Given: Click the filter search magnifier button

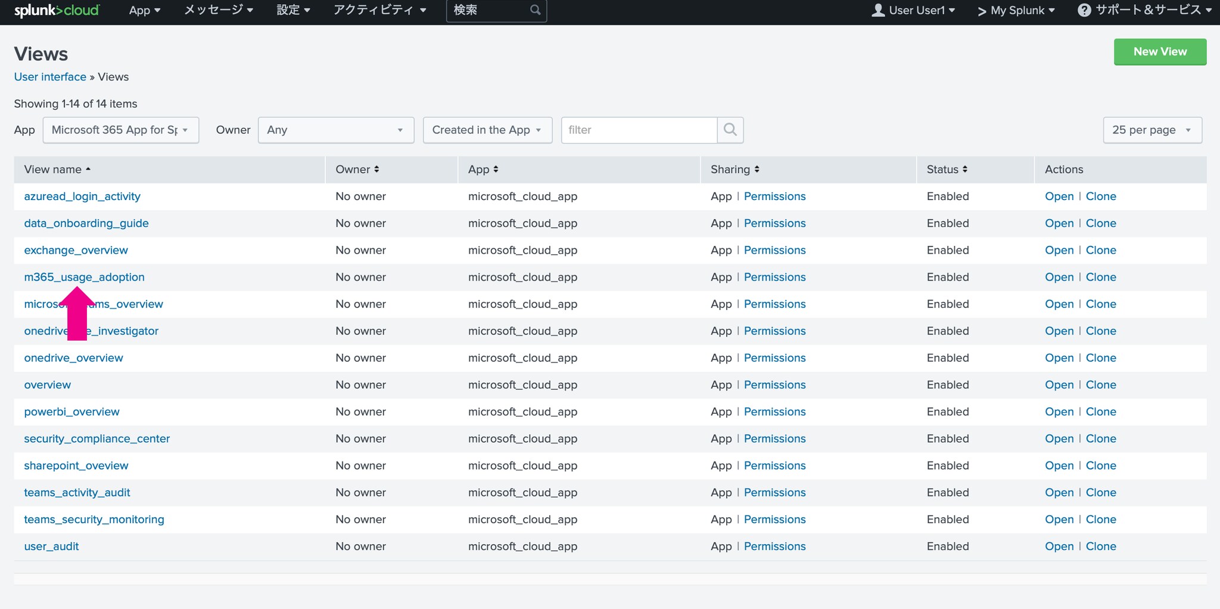Looking at the screenshot, I should click(x=730, y=130).
